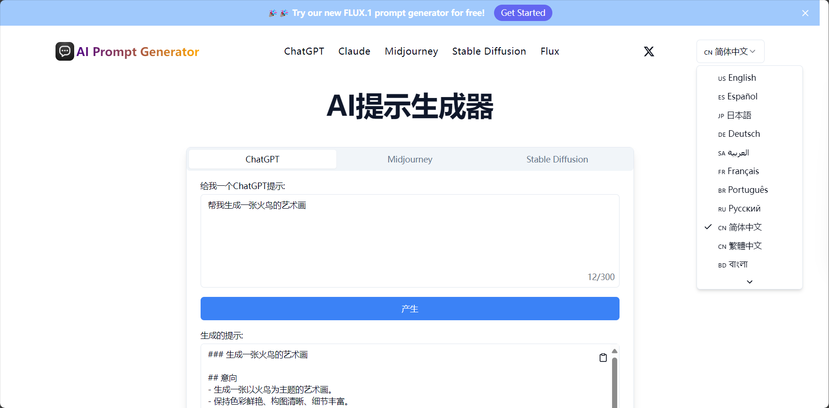Choose 日本語 language option

[x=750, y=115]
